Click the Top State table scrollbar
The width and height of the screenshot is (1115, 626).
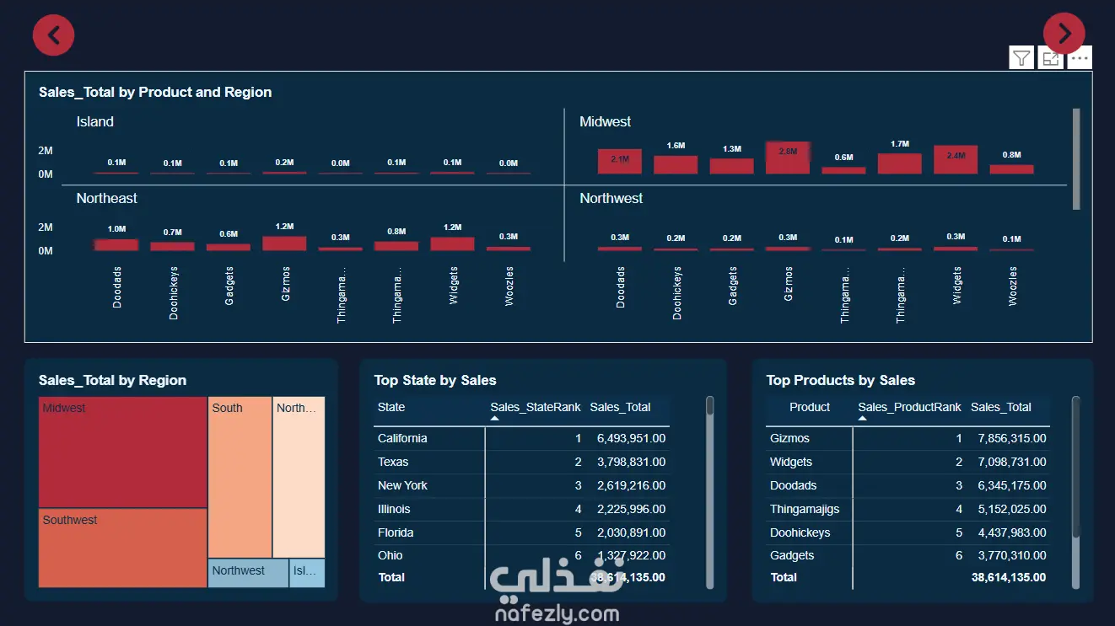[709, 492]
